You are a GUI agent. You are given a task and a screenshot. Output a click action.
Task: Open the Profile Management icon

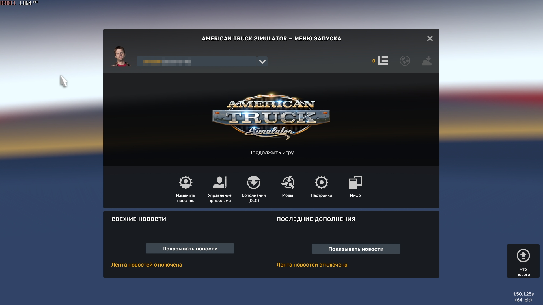(219, 183)
